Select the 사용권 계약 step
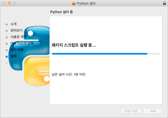Image resolution: width=168 pixels, height=118 pixels. [18, 37]
